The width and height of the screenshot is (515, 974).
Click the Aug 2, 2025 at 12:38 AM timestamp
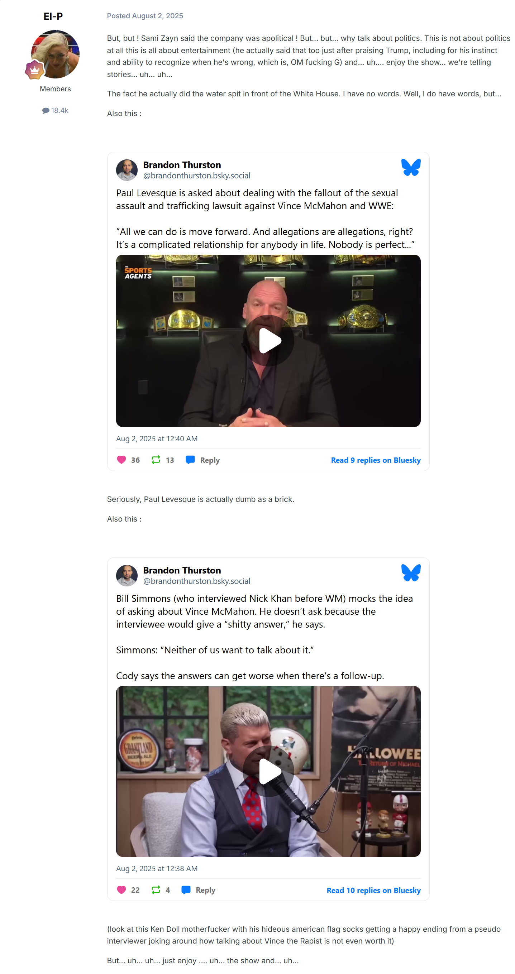click(157, 869)
